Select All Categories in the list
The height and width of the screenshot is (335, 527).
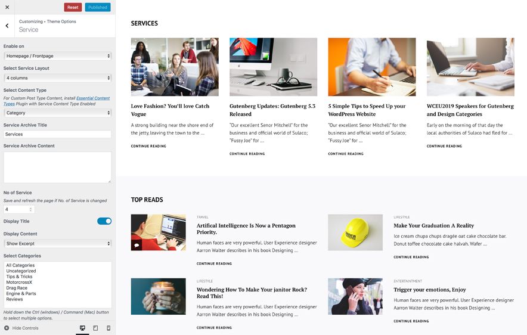[20, 265]
